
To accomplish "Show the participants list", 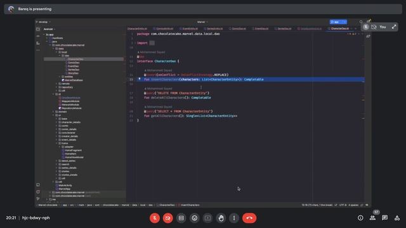I will tap(372, 218).
